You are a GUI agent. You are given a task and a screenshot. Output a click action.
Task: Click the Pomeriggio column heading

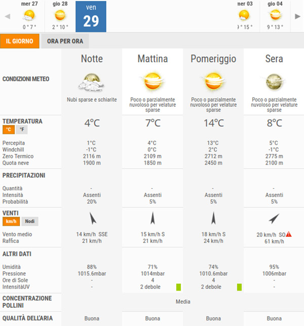click(x=213, y=59)
